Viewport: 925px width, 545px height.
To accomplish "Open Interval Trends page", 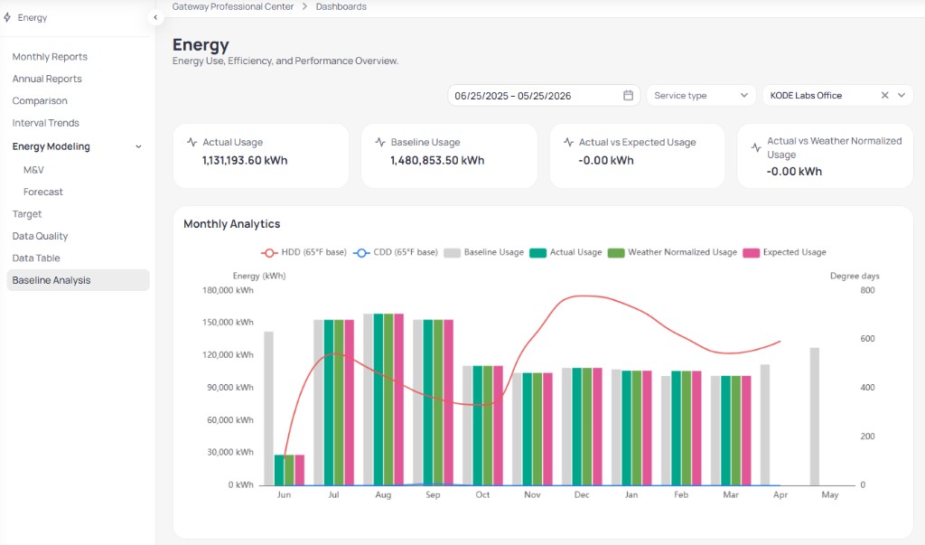I will pyautogui.click(x=45, y=123).
